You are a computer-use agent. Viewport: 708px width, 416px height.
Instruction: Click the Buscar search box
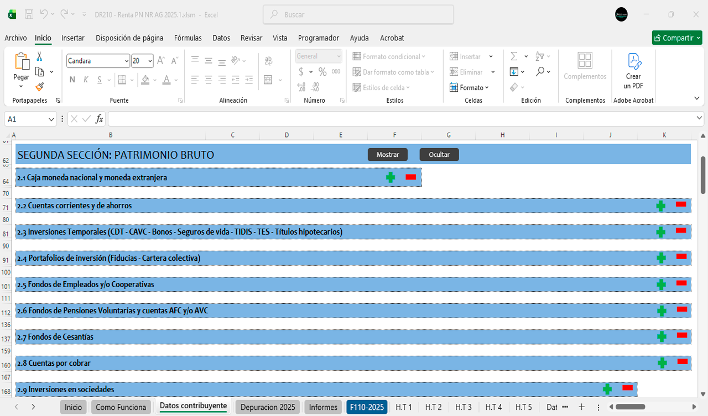358,15
